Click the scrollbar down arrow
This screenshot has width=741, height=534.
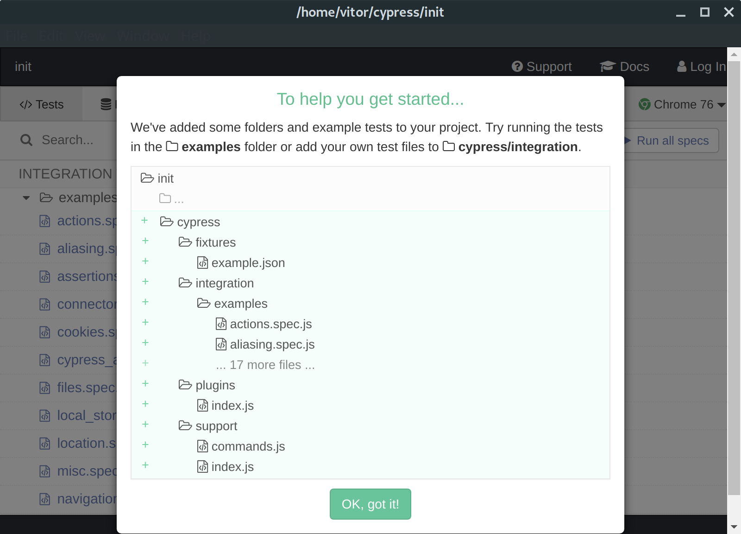(734, 527)
